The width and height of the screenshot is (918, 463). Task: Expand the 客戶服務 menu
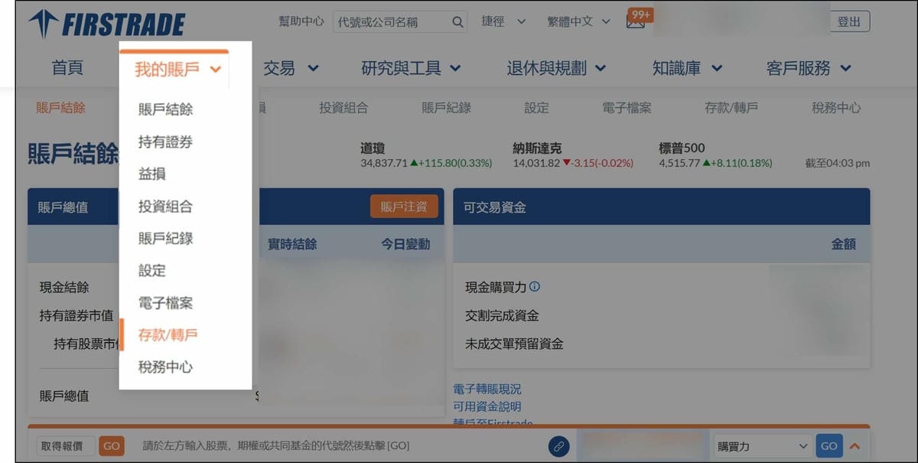tap(809, 68)
